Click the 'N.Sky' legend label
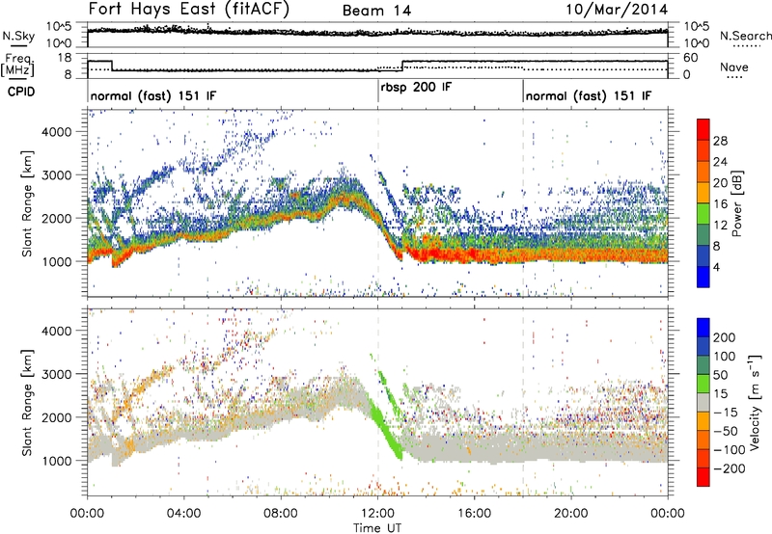 [x=18, y=36]
